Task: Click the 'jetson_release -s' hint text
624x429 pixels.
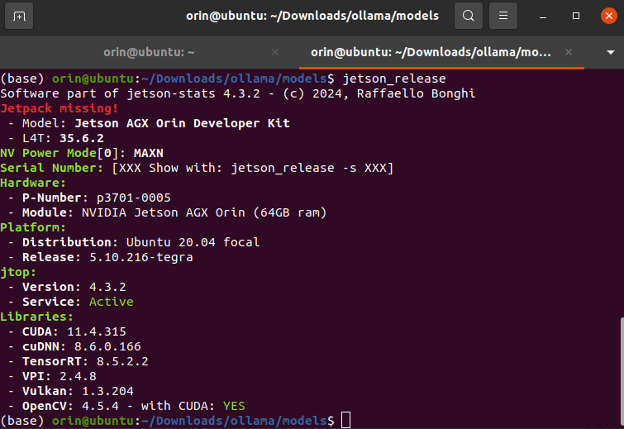Action: [293, 168]
